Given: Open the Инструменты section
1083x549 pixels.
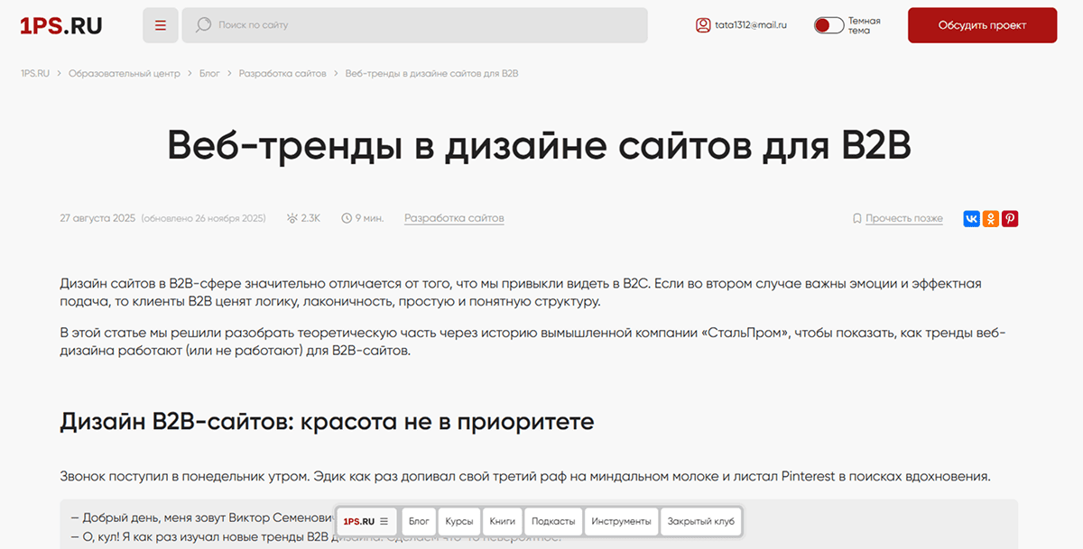Looking at the screenshot, I should tap(621, 521).
